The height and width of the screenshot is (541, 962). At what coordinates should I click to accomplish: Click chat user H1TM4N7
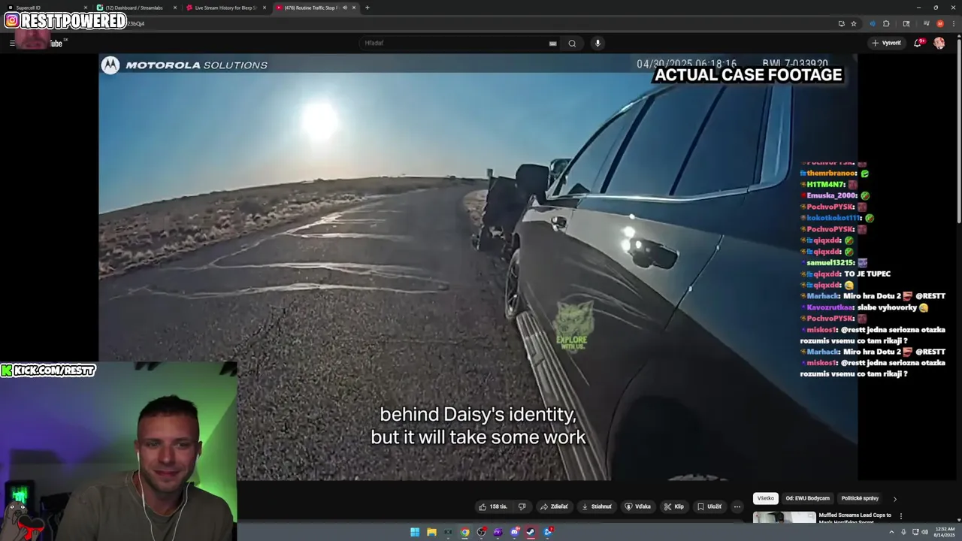[x=827, y=185]
